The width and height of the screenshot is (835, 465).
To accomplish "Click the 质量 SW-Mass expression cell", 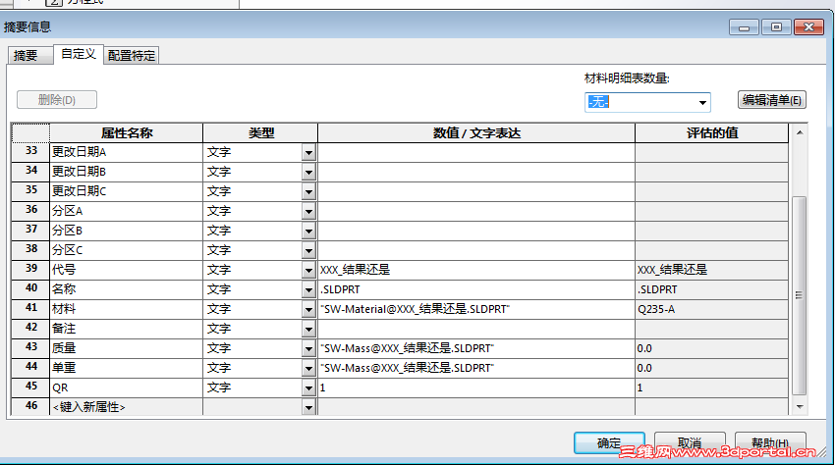I will (476, 348).
